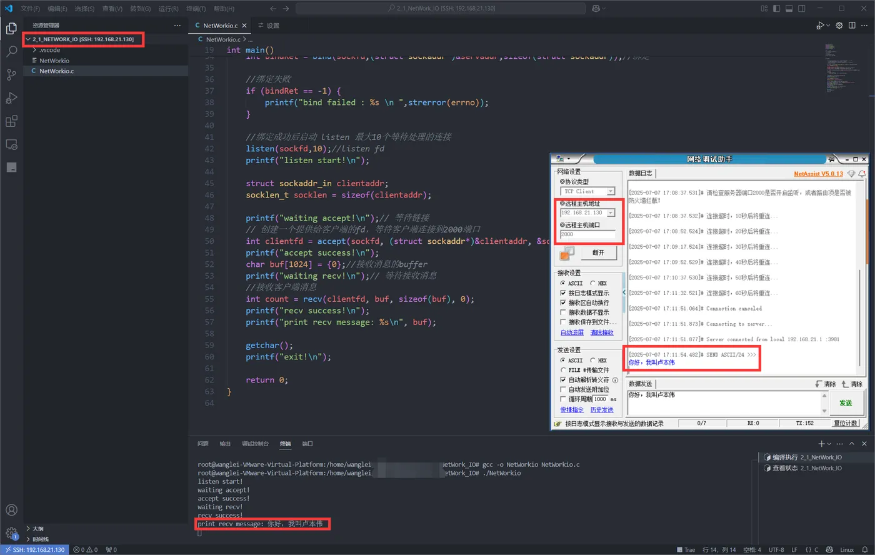Open the 文件(F) menu
The height and width of the screenshot is (555, 875).
[x=30, y=9]
